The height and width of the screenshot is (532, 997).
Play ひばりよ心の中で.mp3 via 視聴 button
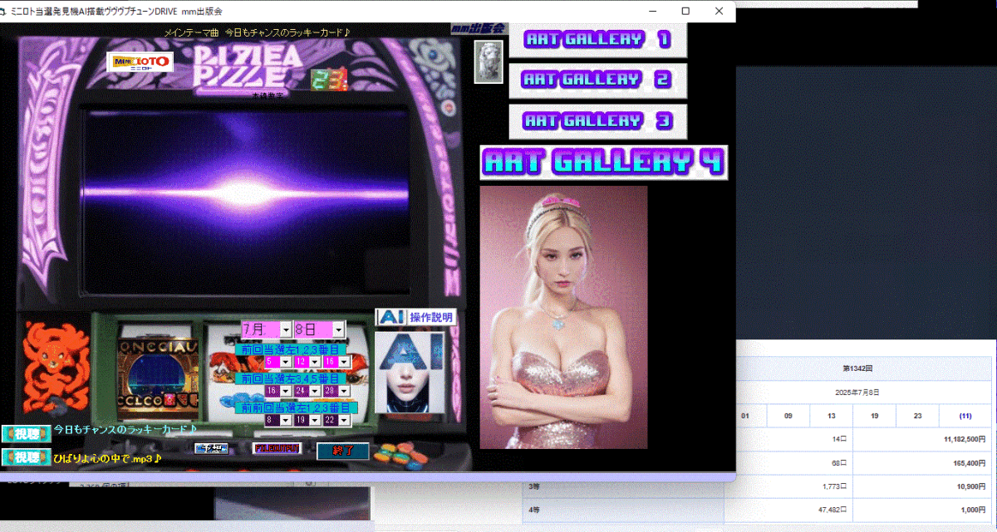click(26, 457)
